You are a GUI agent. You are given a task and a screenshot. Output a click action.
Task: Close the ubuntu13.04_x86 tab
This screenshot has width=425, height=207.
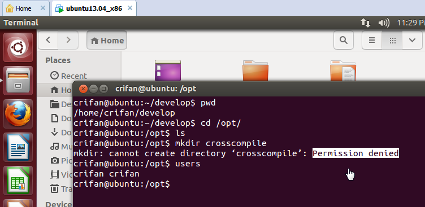click(130, 8)
